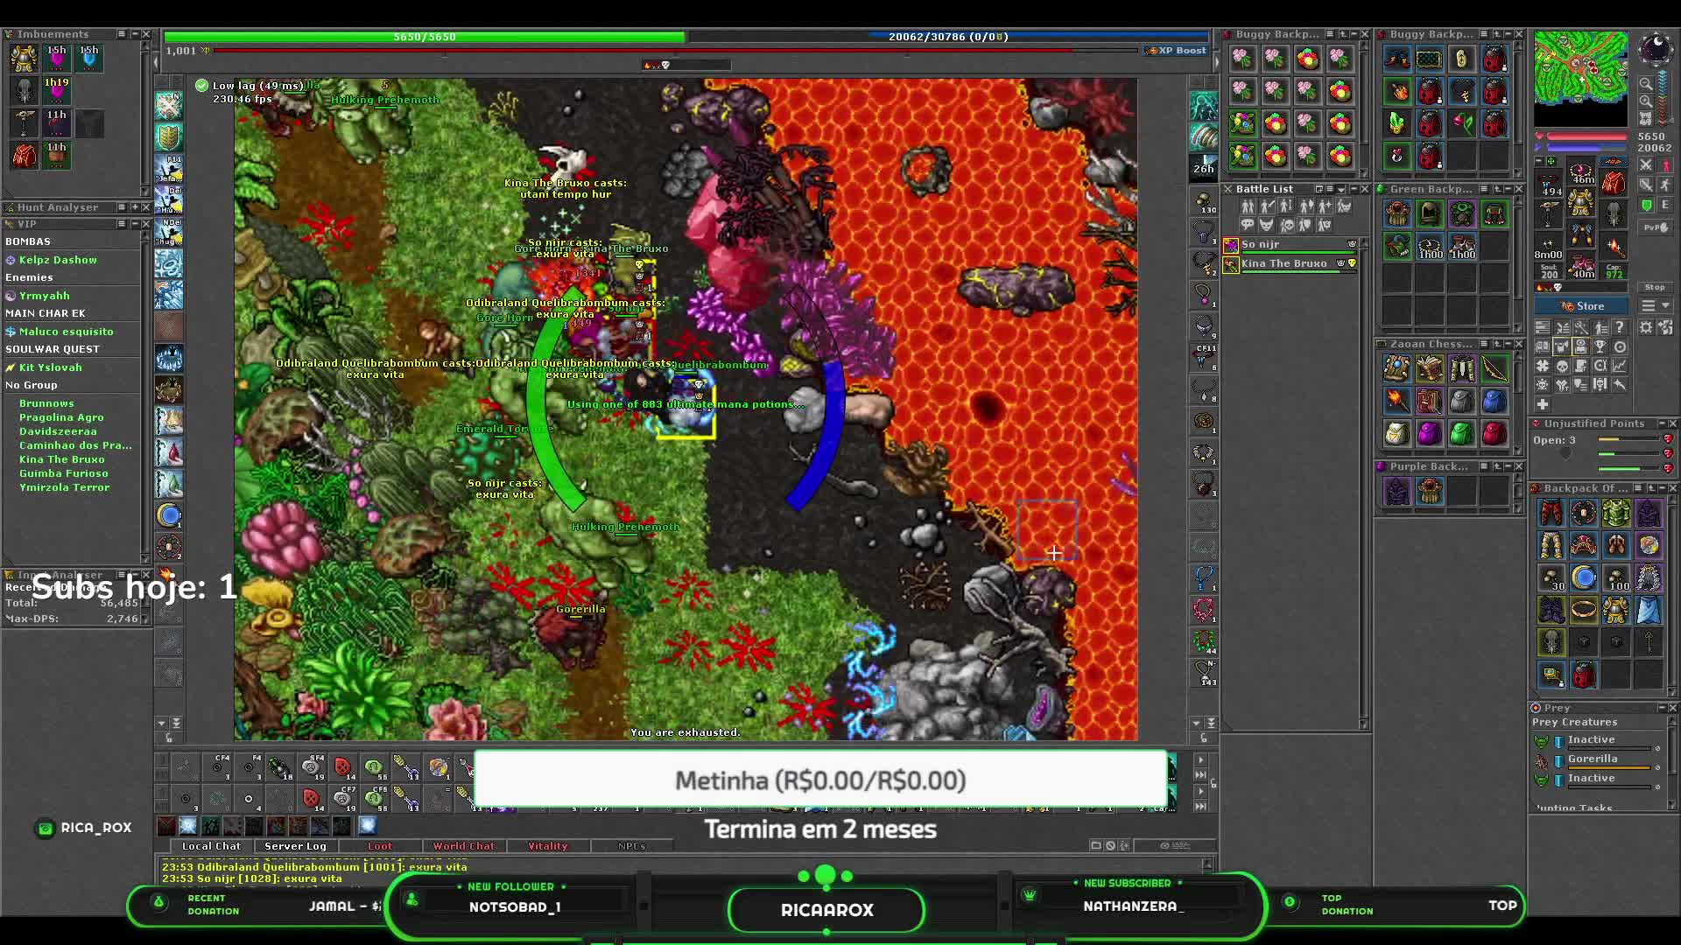Open the Options gear icon

tap(1646, 328)
